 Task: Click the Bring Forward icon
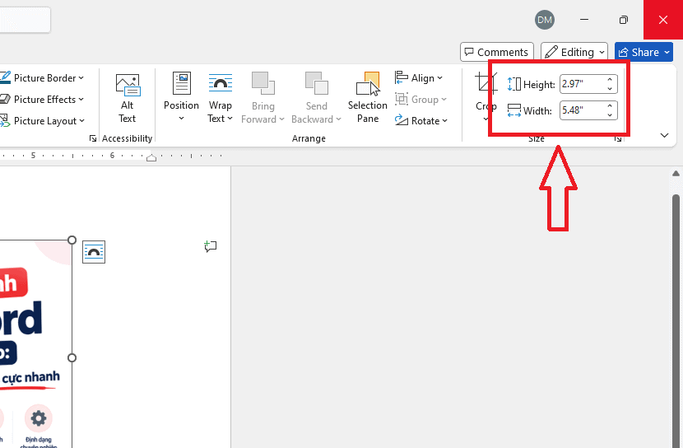(x=263, y=84)
